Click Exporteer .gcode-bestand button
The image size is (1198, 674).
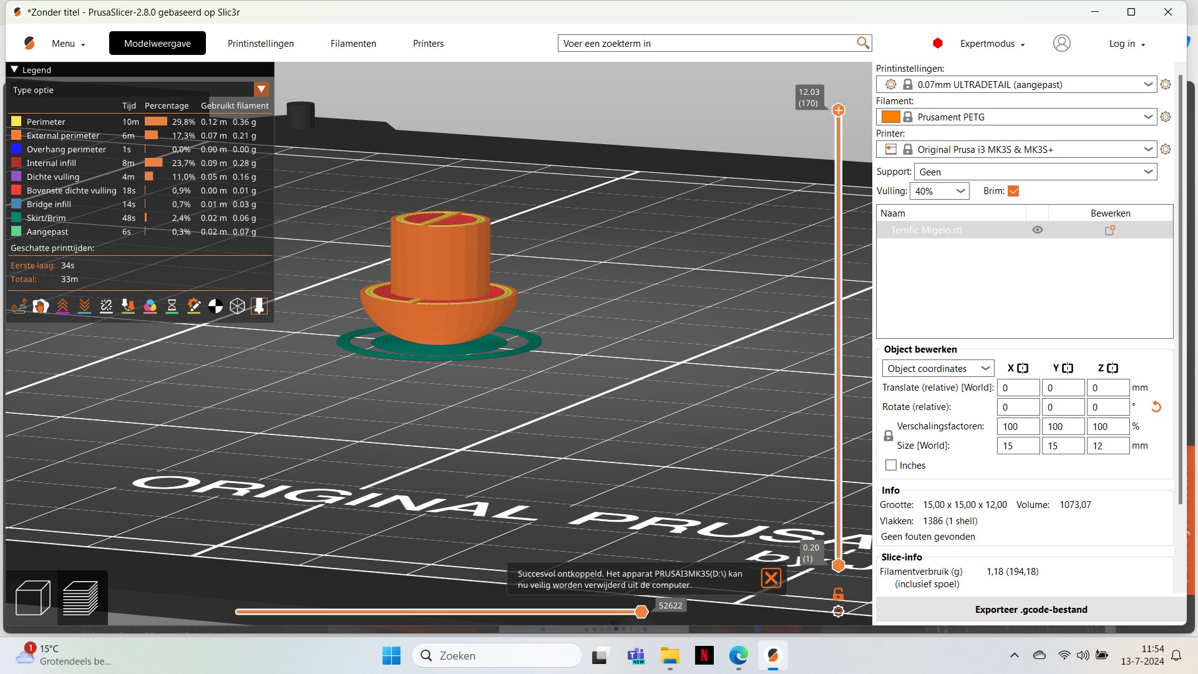tap(1031, 609)
